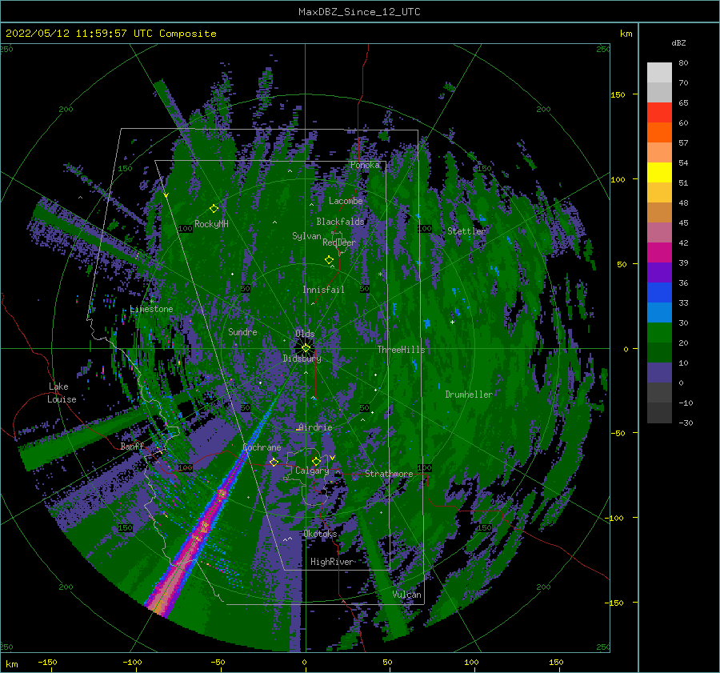Image resolution: width=720 pixels, height=673 pixels.
Task: Click the Lake Louise label
Action: (x=62, y=393)
